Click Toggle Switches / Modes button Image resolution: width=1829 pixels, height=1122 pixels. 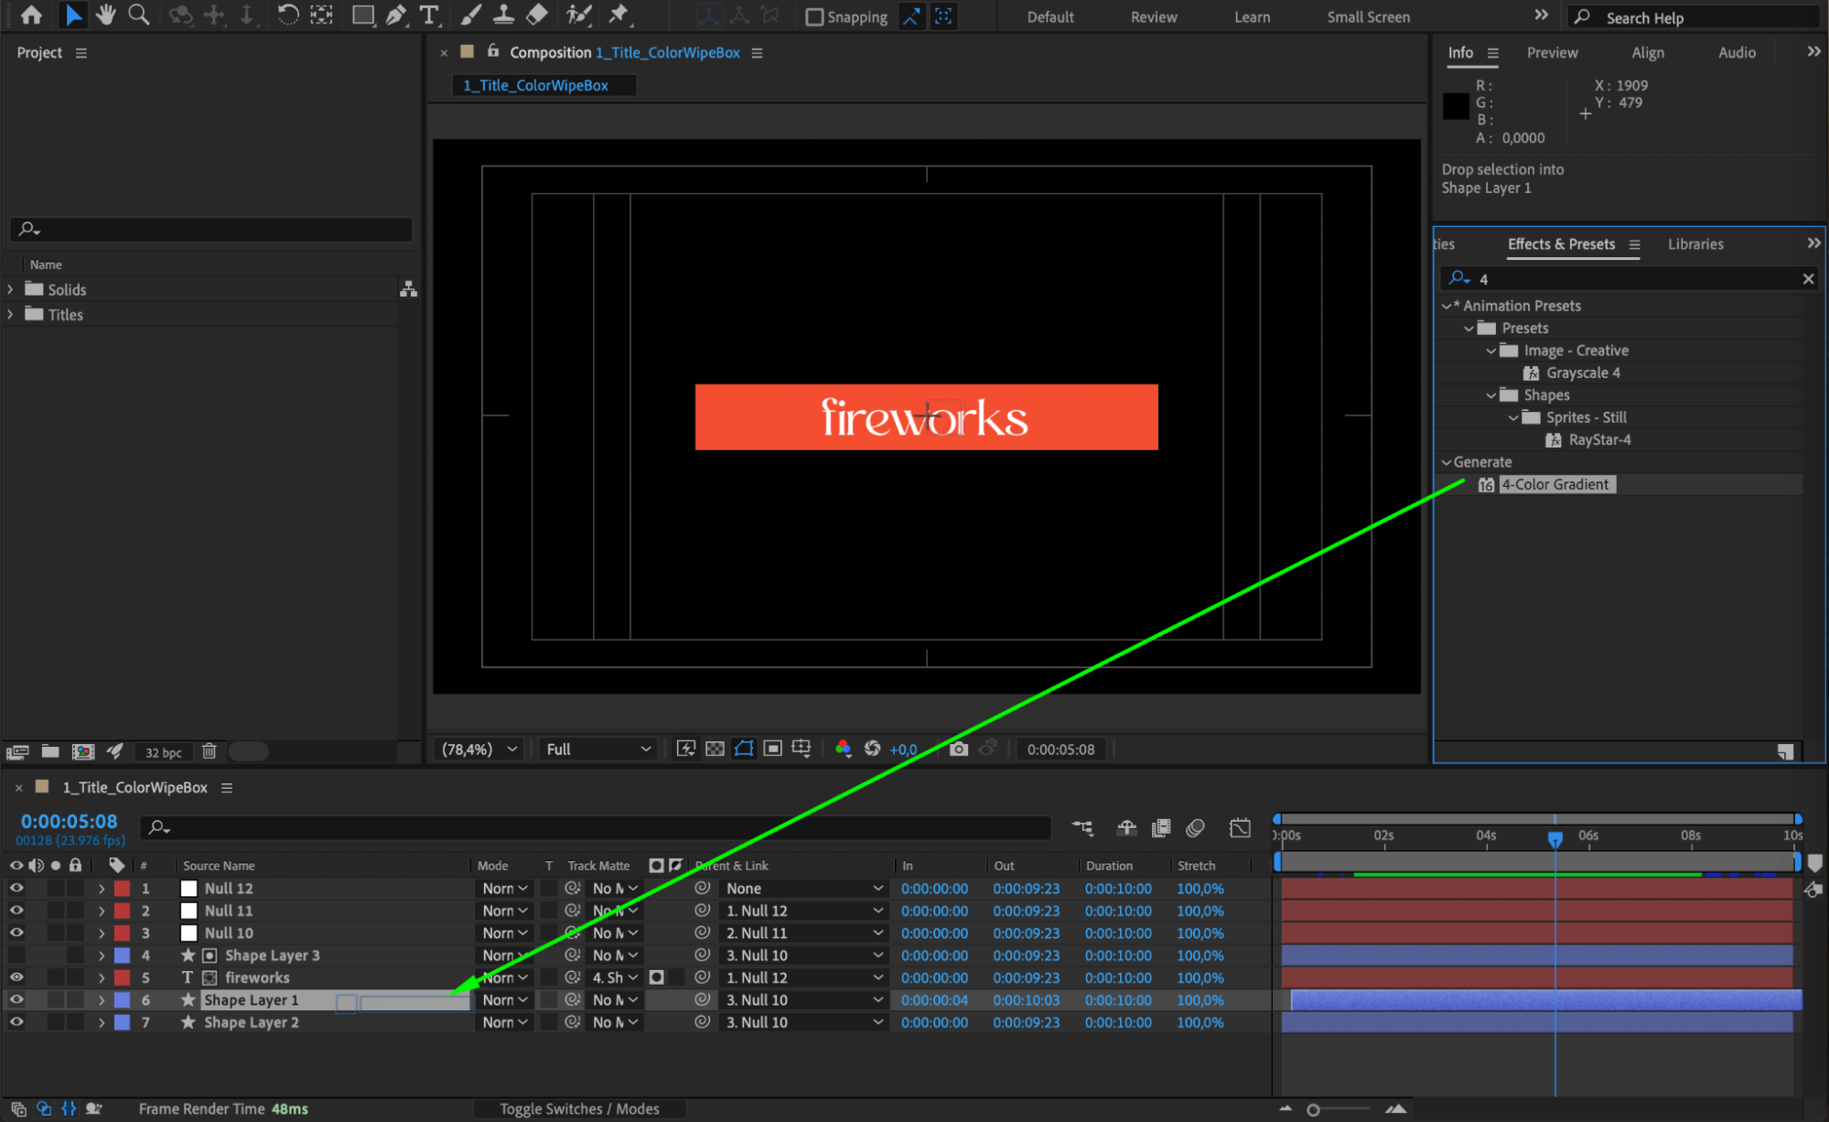[579, 1109]
